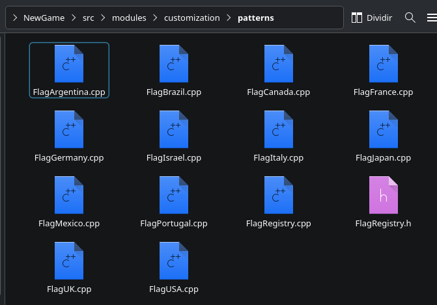Viewport: 437px width, 305px height.
Task: Select the FlagRegistry.h header file icon
Action: [x=383, y=195]
